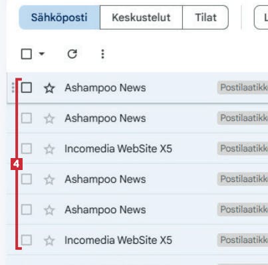Check the first Incomedia WebSite X5 checkbox
268x265 pixels.
(x=27, y=148)
